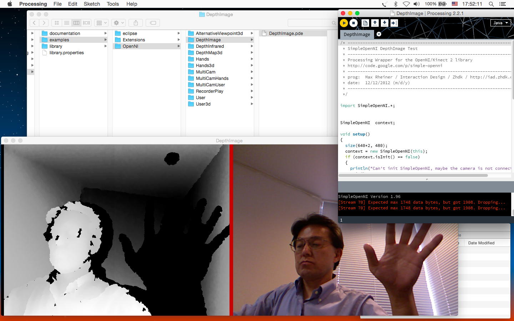
Task: Click the Finder search field
Action: click(x=312, y=23)
